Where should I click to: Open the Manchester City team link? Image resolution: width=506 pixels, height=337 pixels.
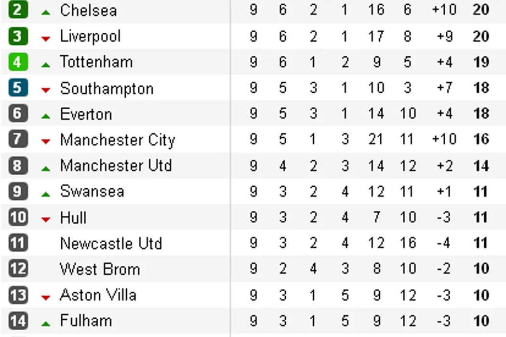[x=117, y=140]
